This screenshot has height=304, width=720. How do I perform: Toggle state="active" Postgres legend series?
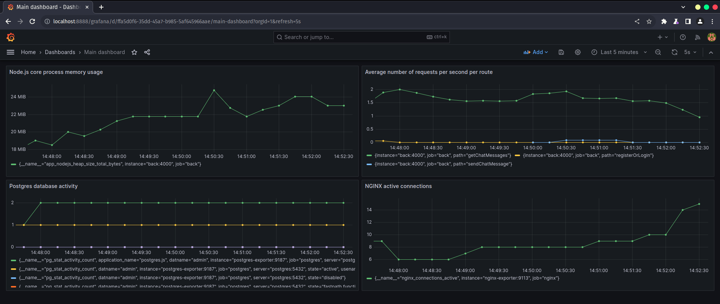(x=187, y=269)
